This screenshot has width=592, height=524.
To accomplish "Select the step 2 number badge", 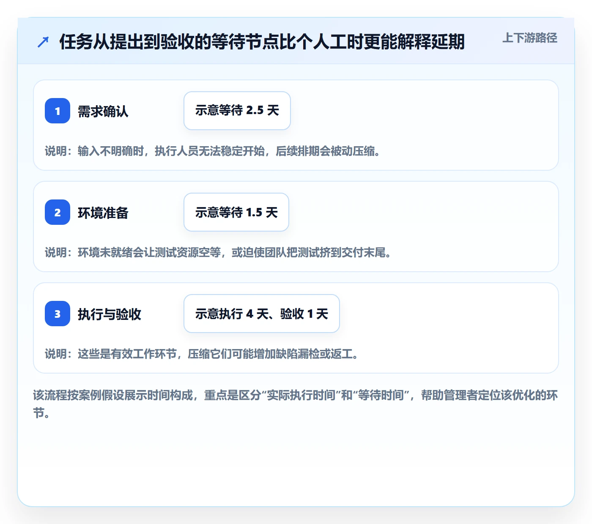I will pos(58,212).
